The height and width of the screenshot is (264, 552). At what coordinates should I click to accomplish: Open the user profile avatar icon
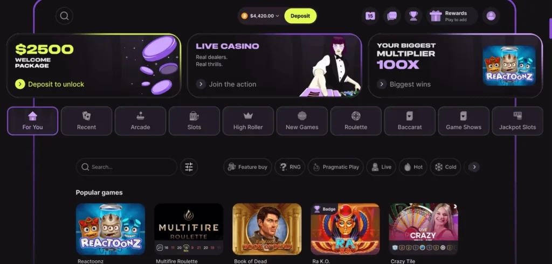coord(491,16)
